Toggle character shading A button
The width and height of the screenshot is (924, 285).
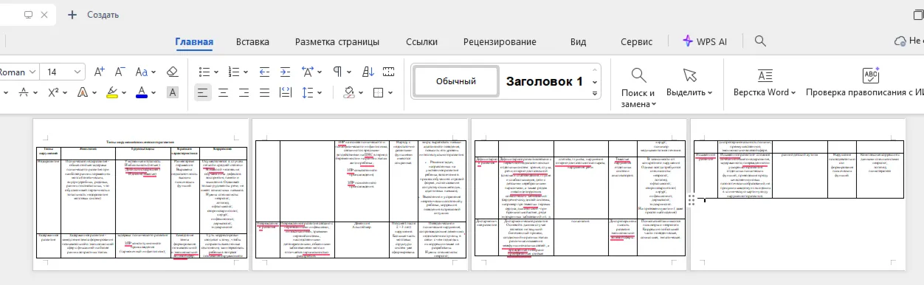pos(173,92)
